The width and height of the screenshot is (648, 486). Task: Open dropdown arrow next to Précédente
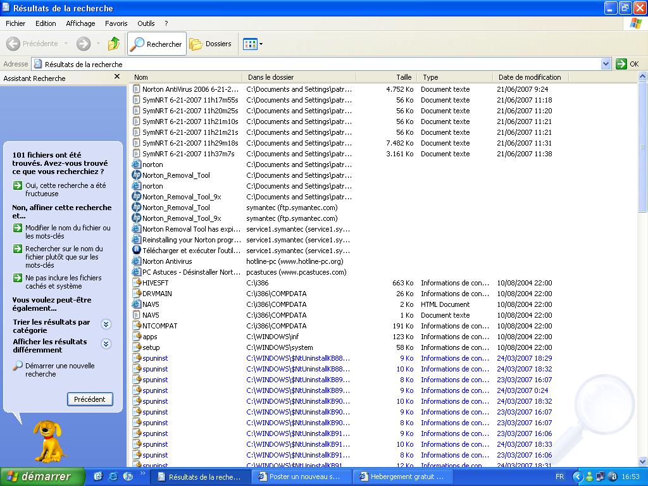coord(66,44)
